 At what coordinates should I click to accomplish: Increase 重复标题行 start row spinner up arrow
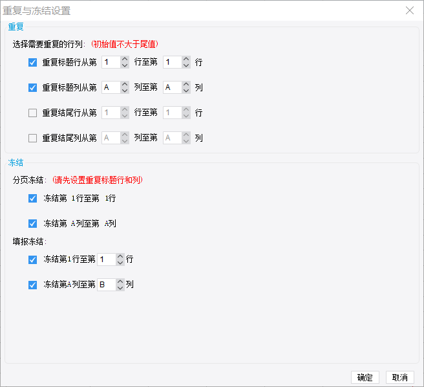pyautogui.click(x=125, y=60)
